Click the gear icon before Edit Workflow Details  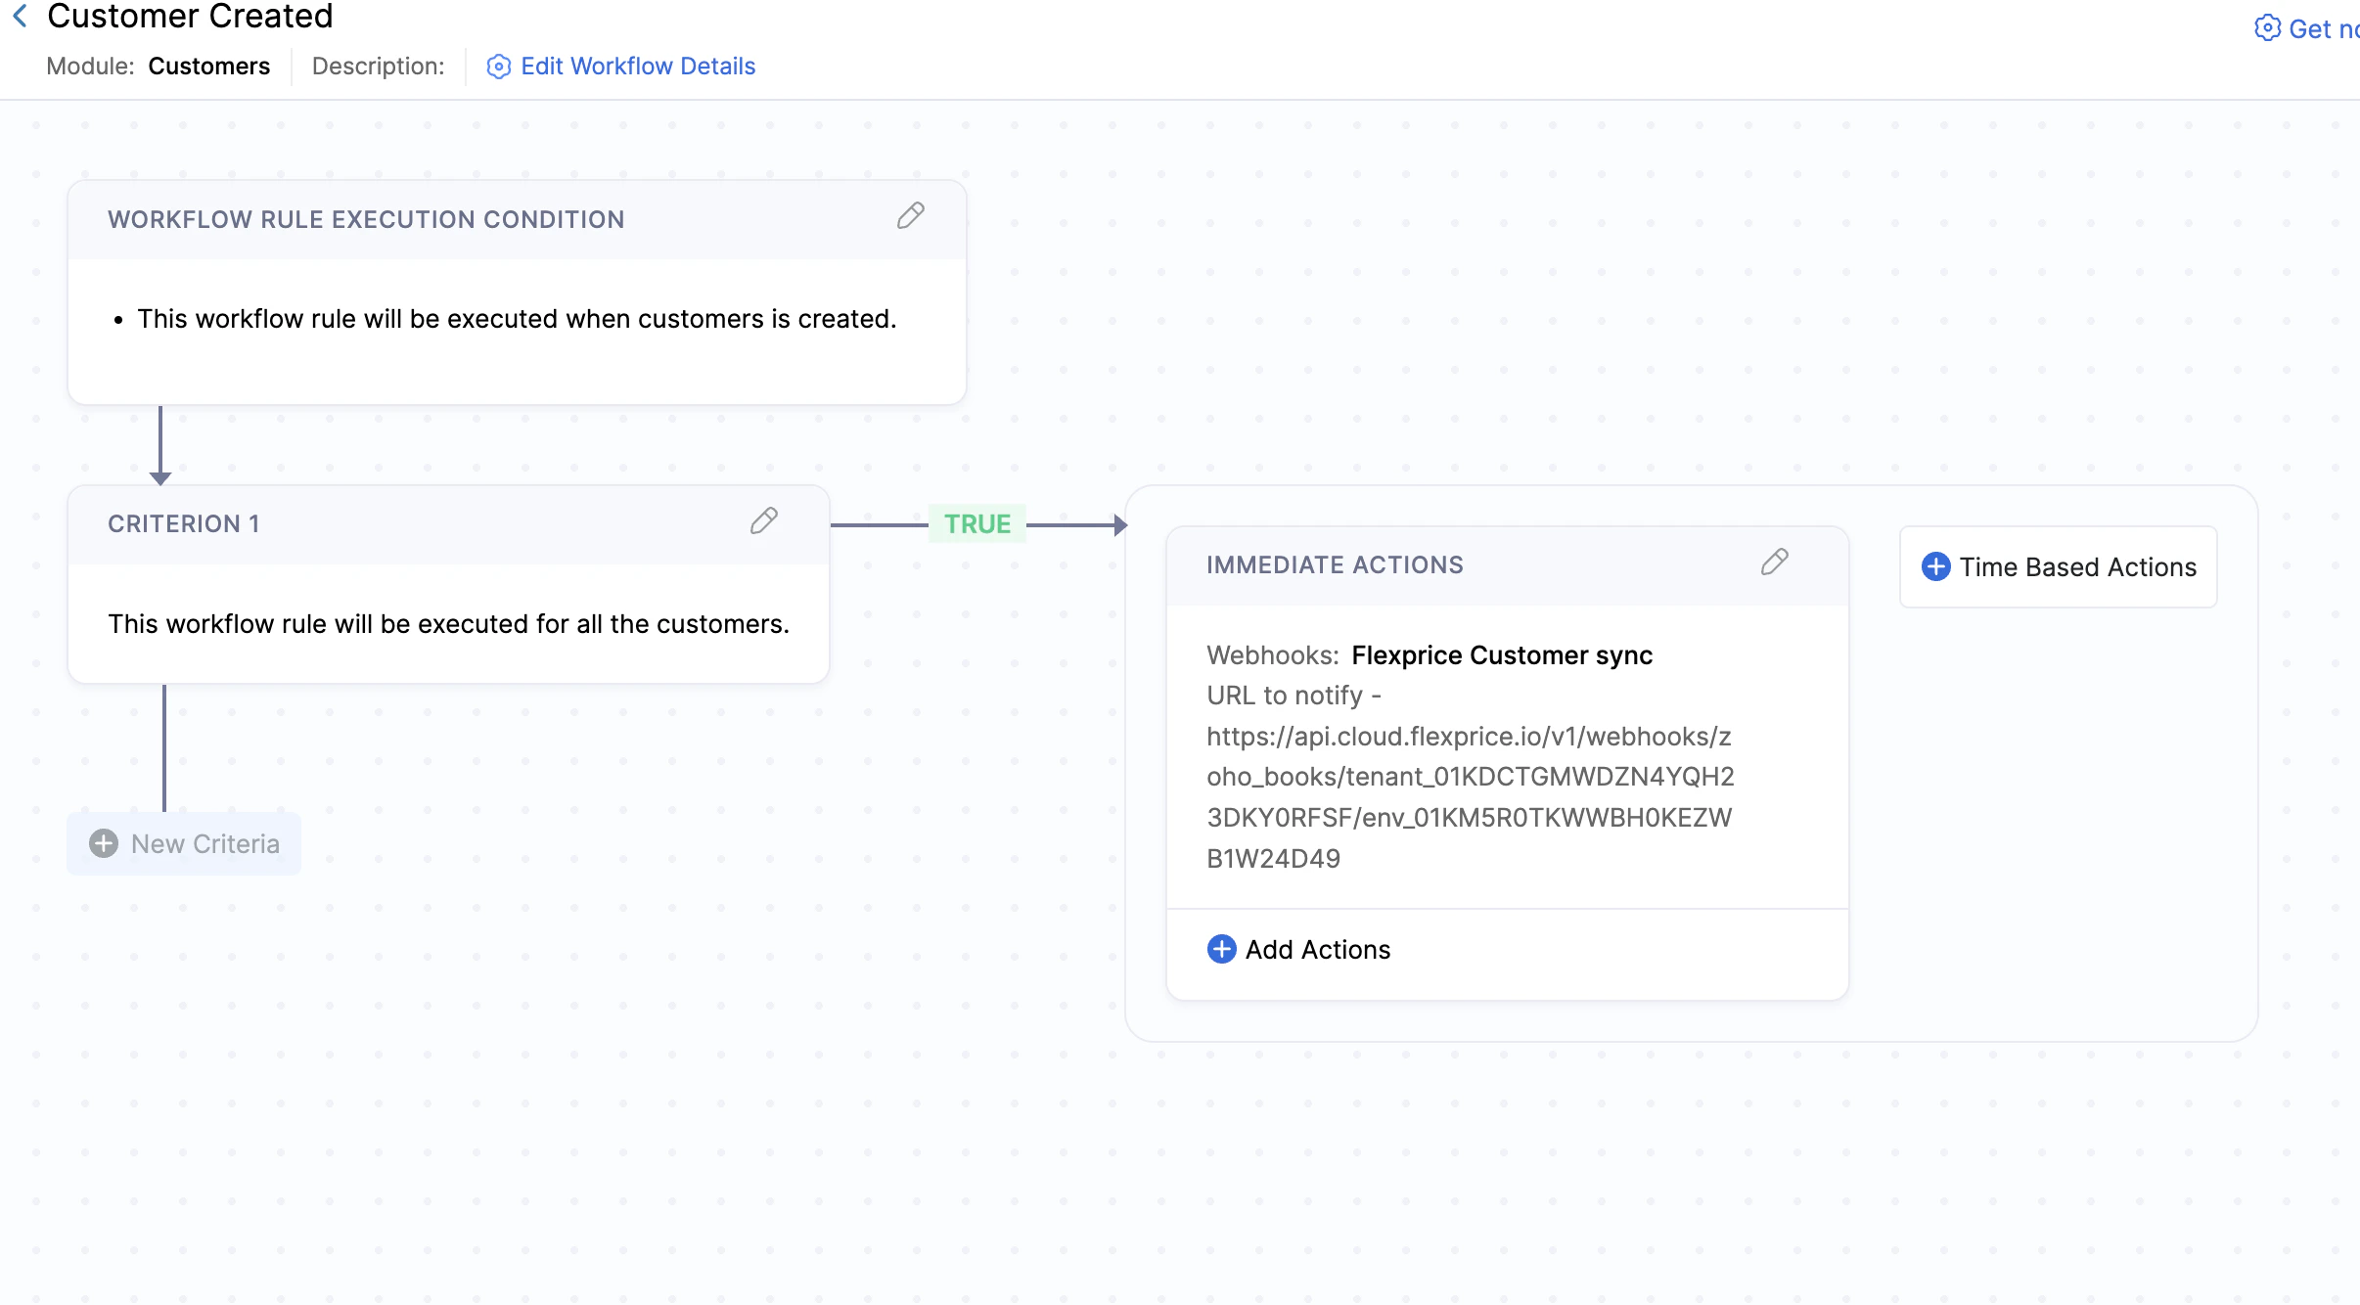(x=498, y=67)
